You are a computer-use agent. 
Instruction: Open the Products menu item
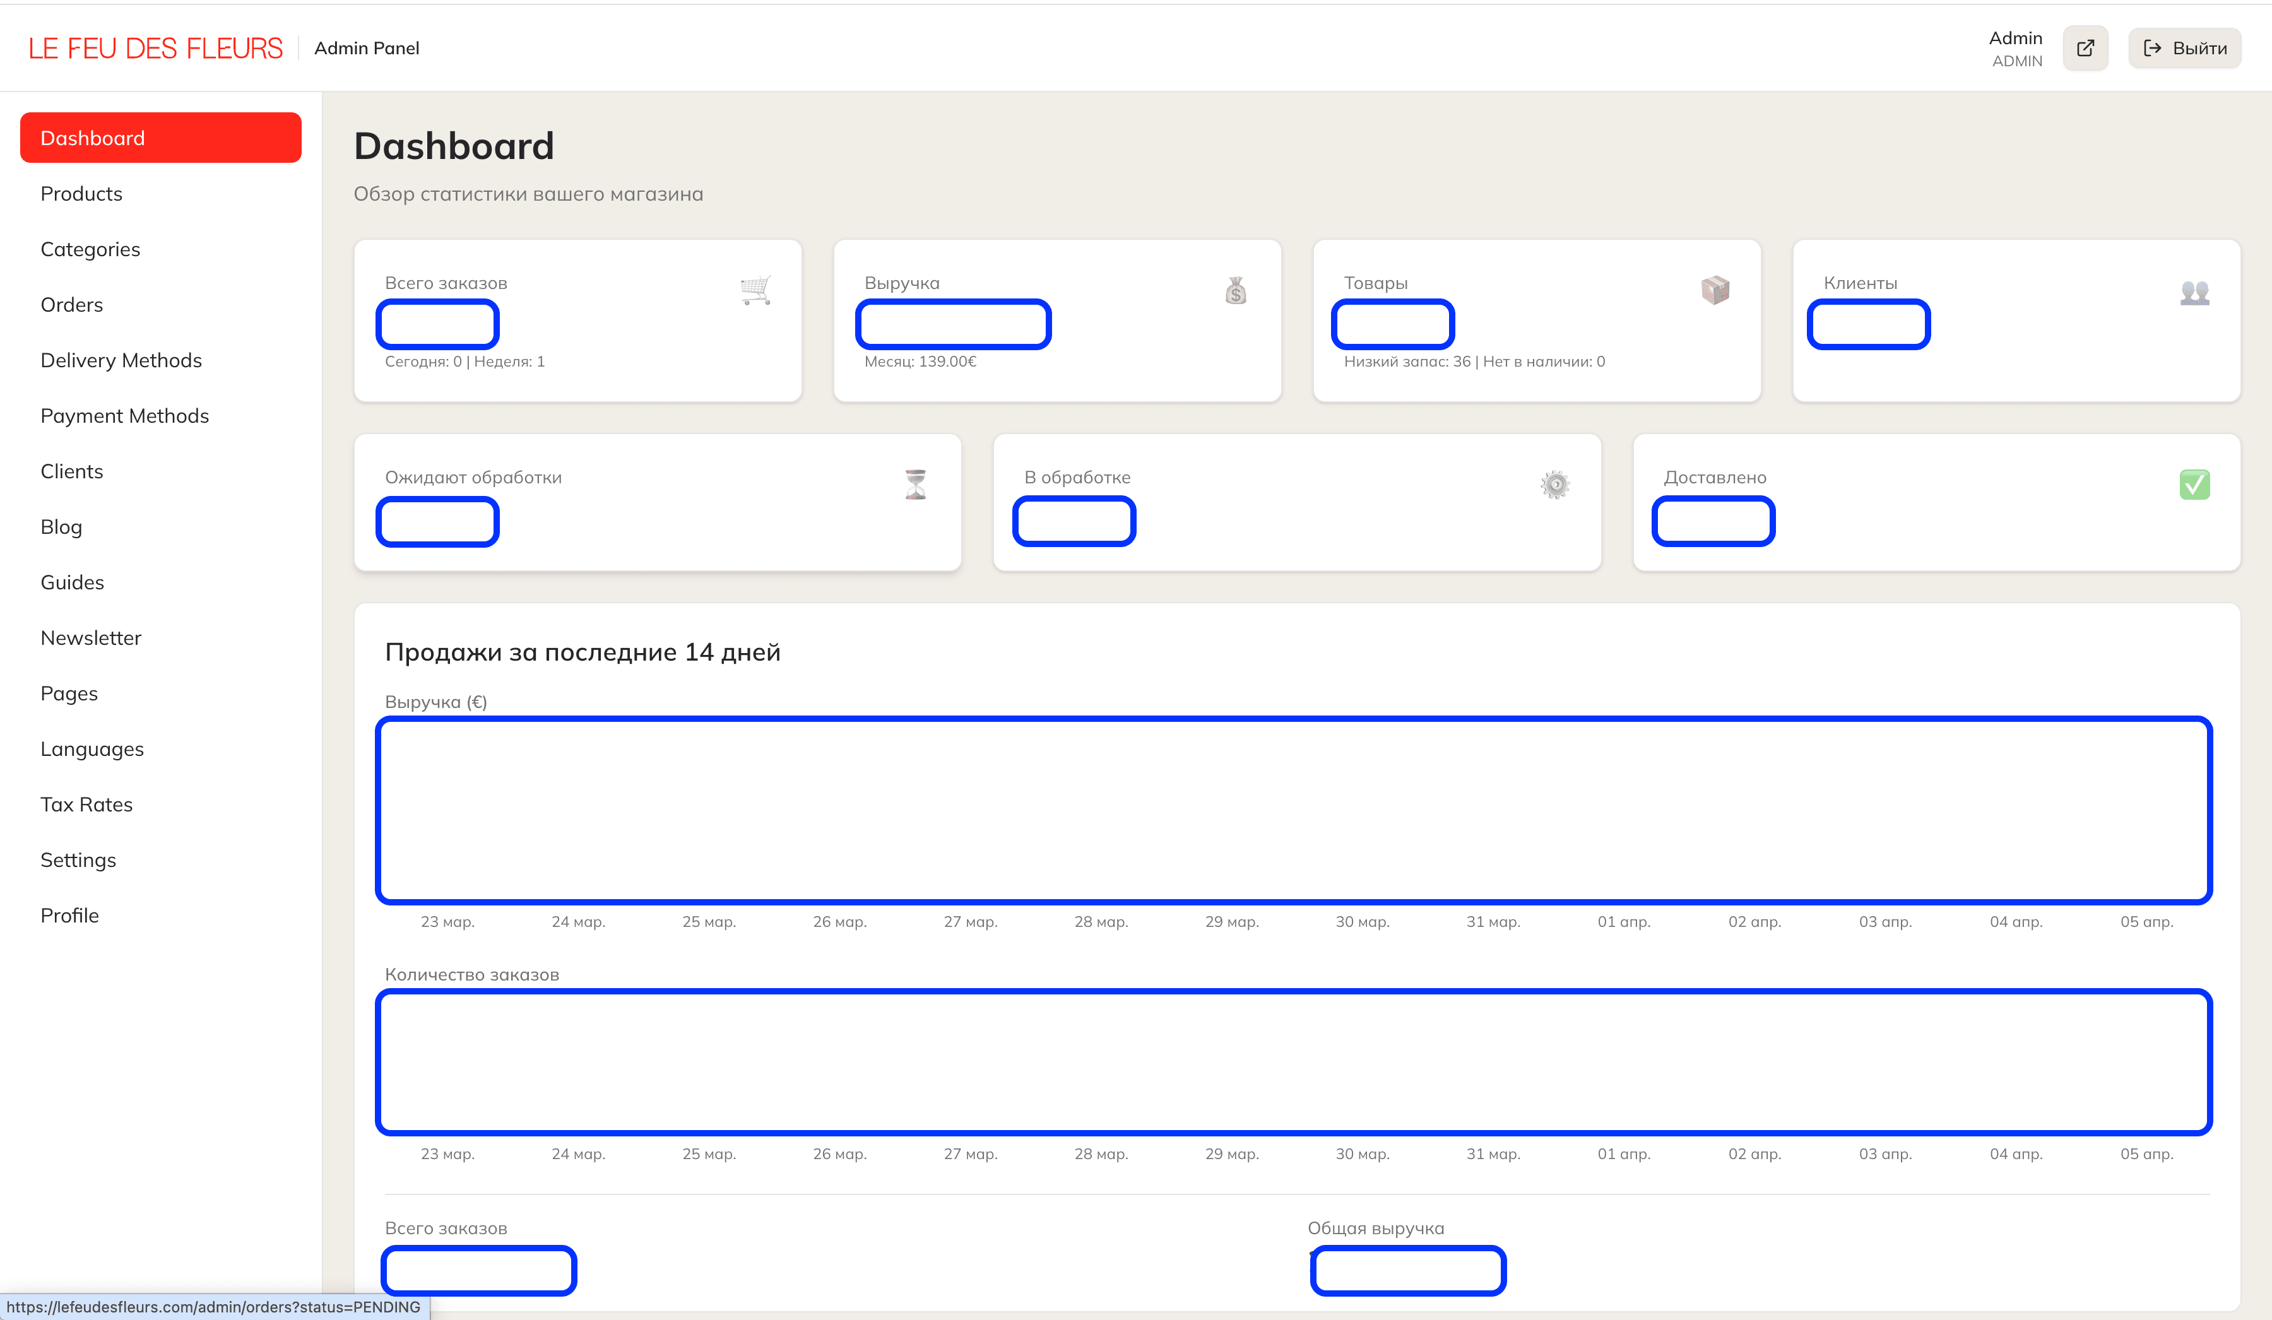click(x=81, y=194)
